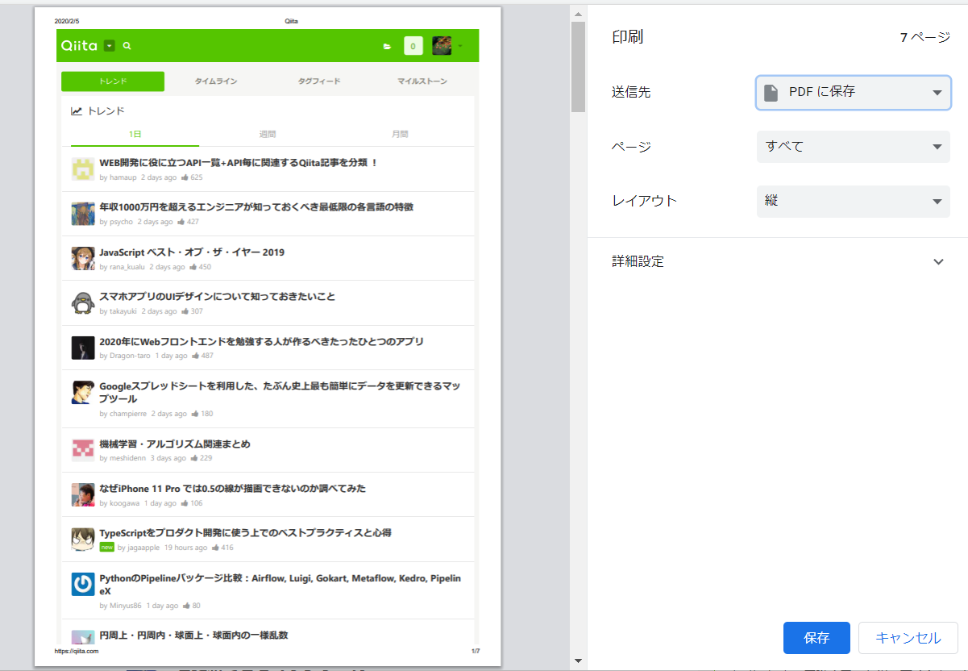This screenshot has height=671, width=968.
Task: Click meshidenn author avatar
Action: tap(83, 451)
